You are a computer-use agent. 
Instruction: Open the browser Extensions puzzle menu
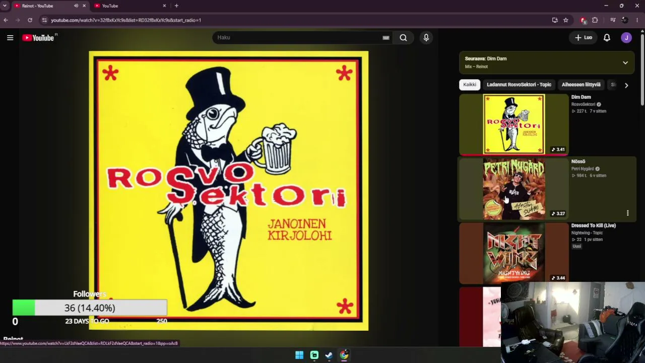(595, 20)
